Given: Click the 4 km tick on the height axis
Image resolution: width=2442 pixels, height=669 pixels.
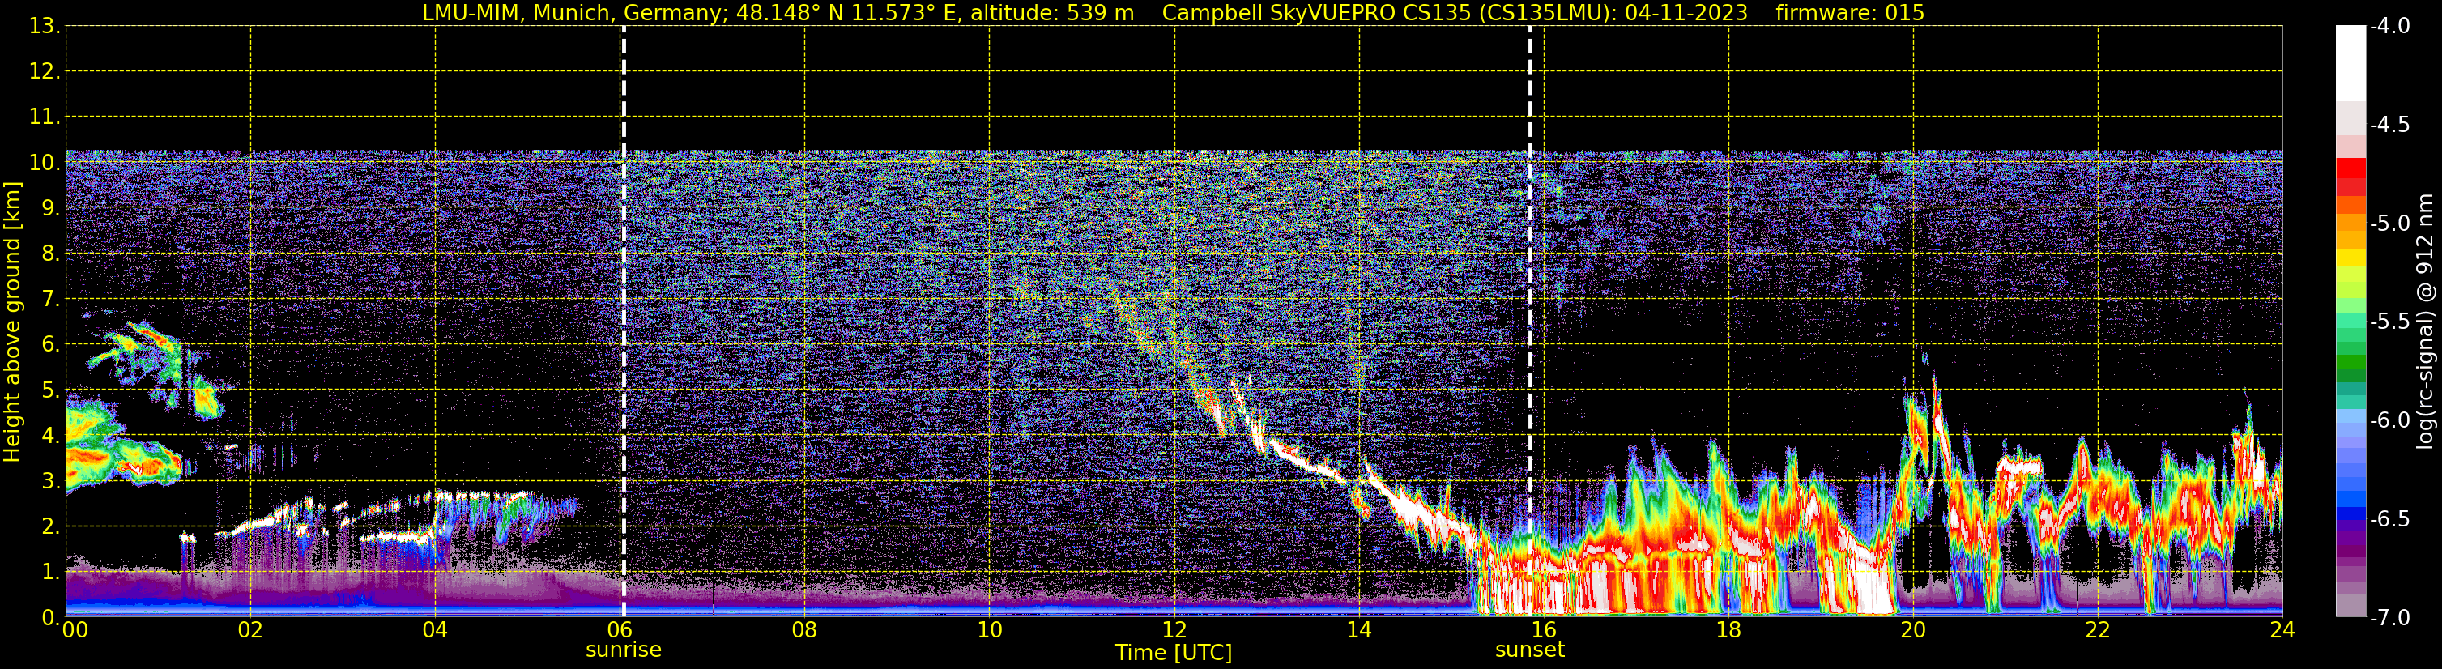Looking at the screenshot, I should [49, 436].
